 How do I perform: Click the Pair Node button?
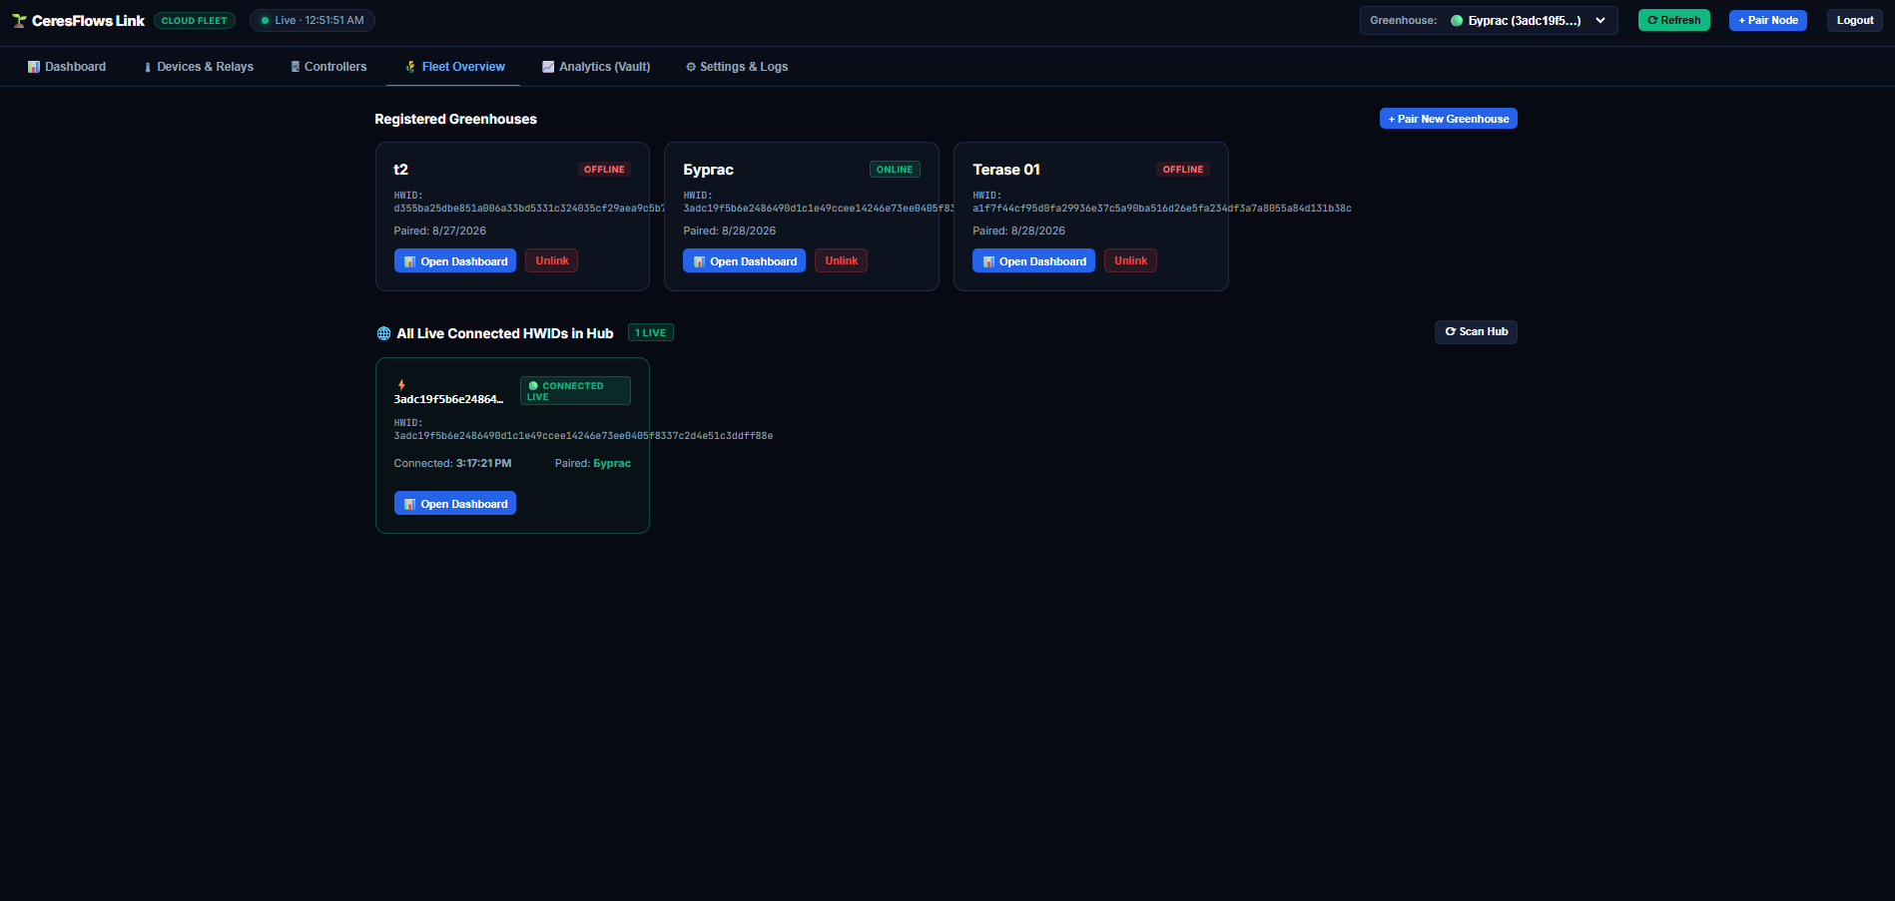coord(1768,20)
